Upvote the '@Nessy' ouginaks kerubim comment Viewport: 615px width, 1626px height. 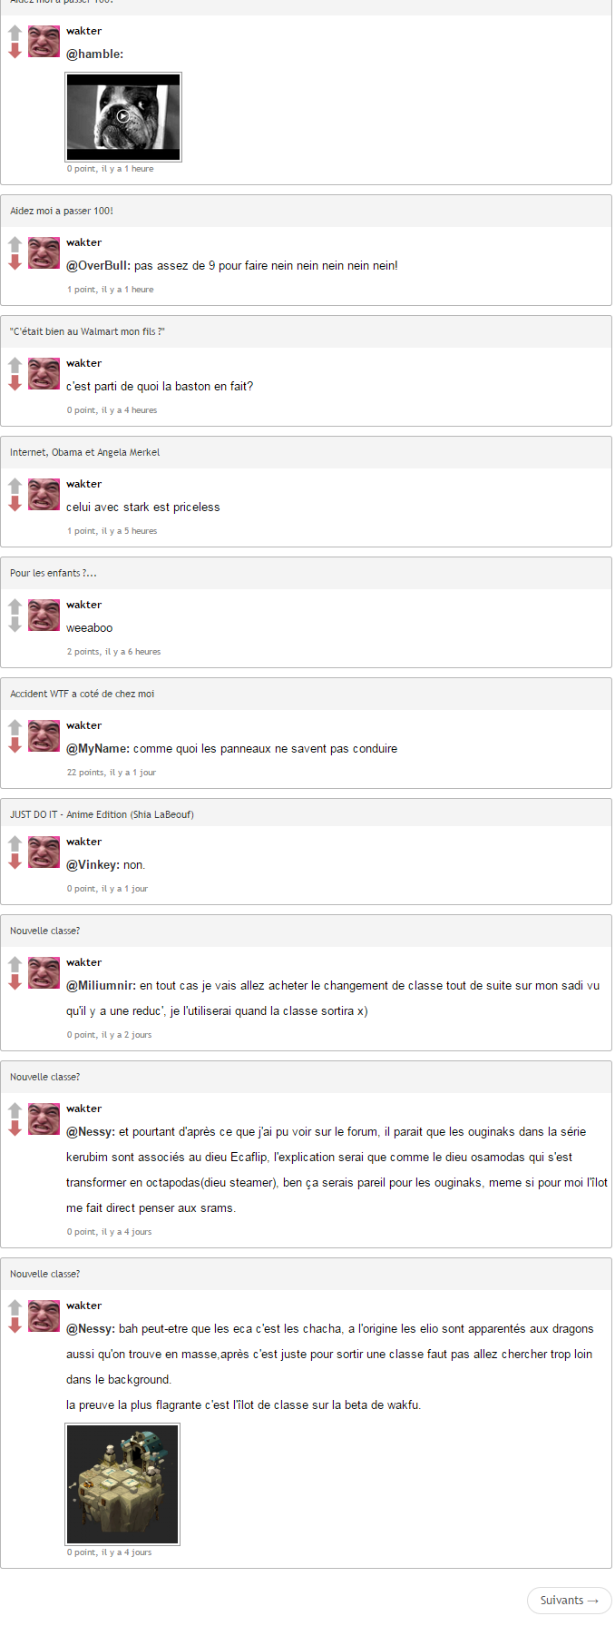coord(15,1110)
